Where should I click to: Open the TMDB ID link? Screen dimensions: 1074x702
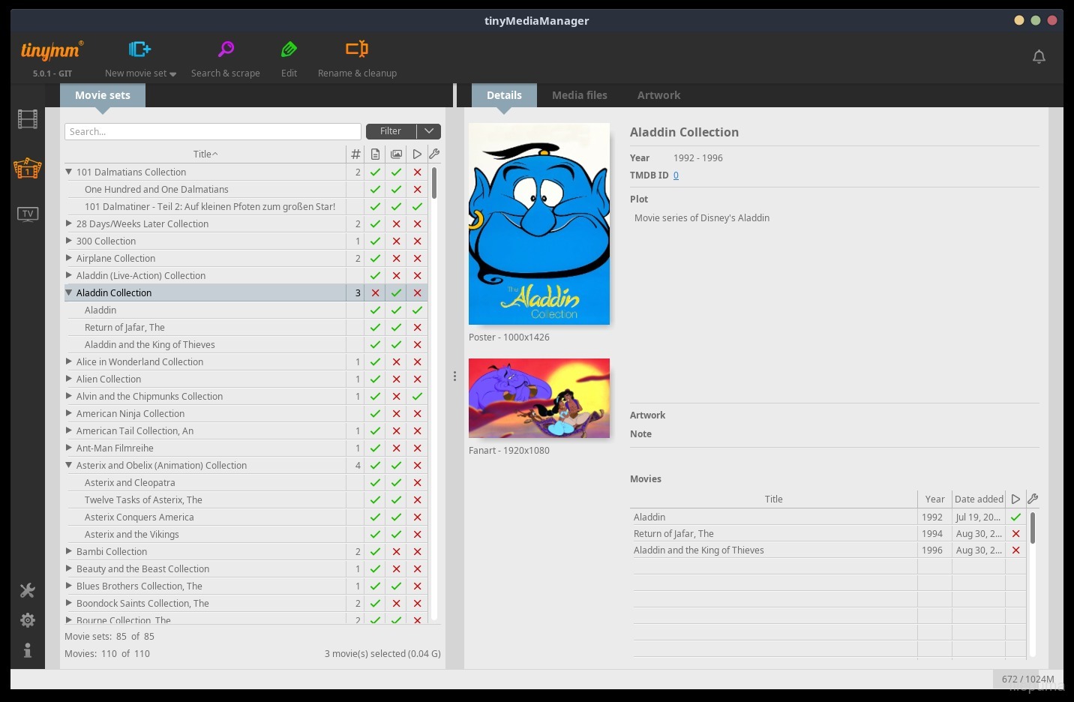tap(676, 175)
